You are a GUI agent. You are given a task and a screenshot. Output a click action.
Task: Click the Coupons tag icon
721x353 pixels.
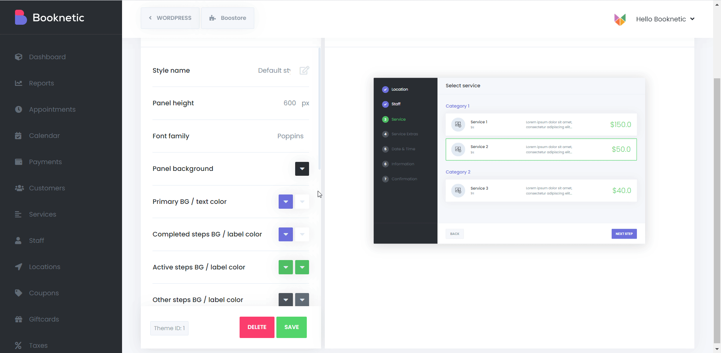pos(18,293)
